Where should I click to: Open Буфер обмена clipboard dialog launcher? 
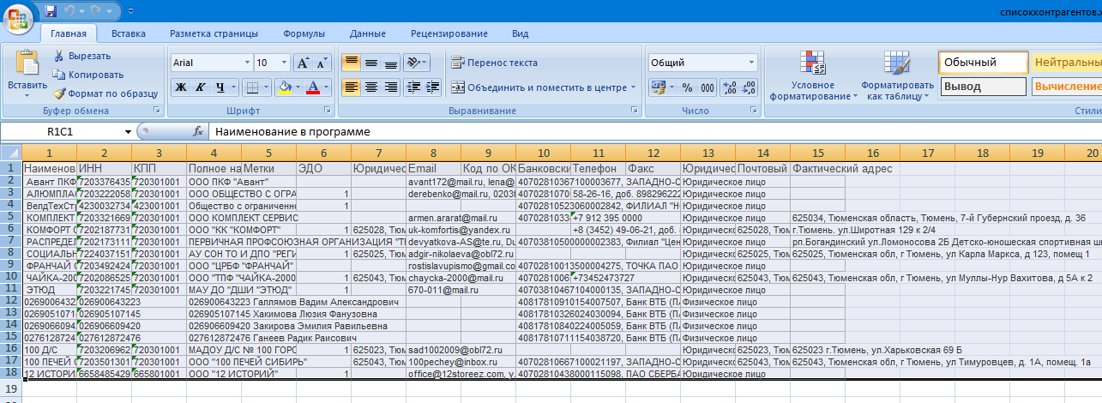point(157,111)
